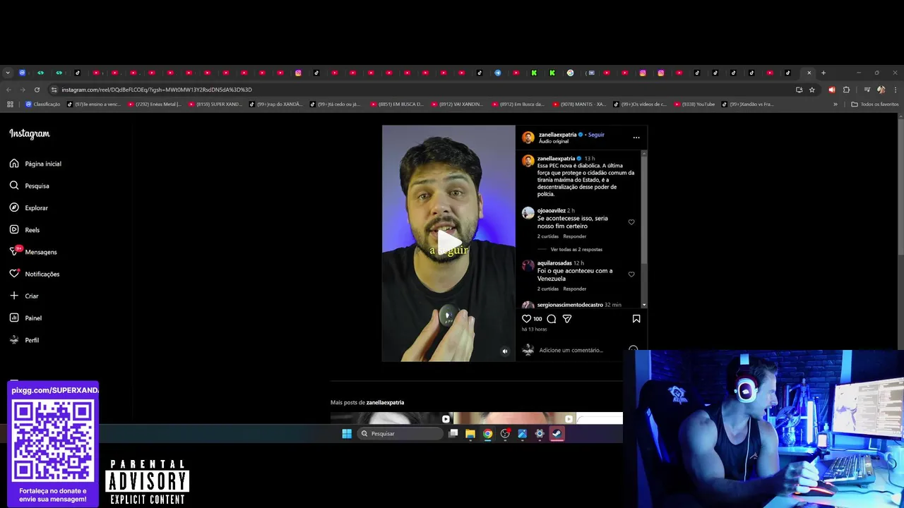This screenshot has width=904, height=508.
Task: Open Task View from the taskbar
Action: tap(453, 434)
